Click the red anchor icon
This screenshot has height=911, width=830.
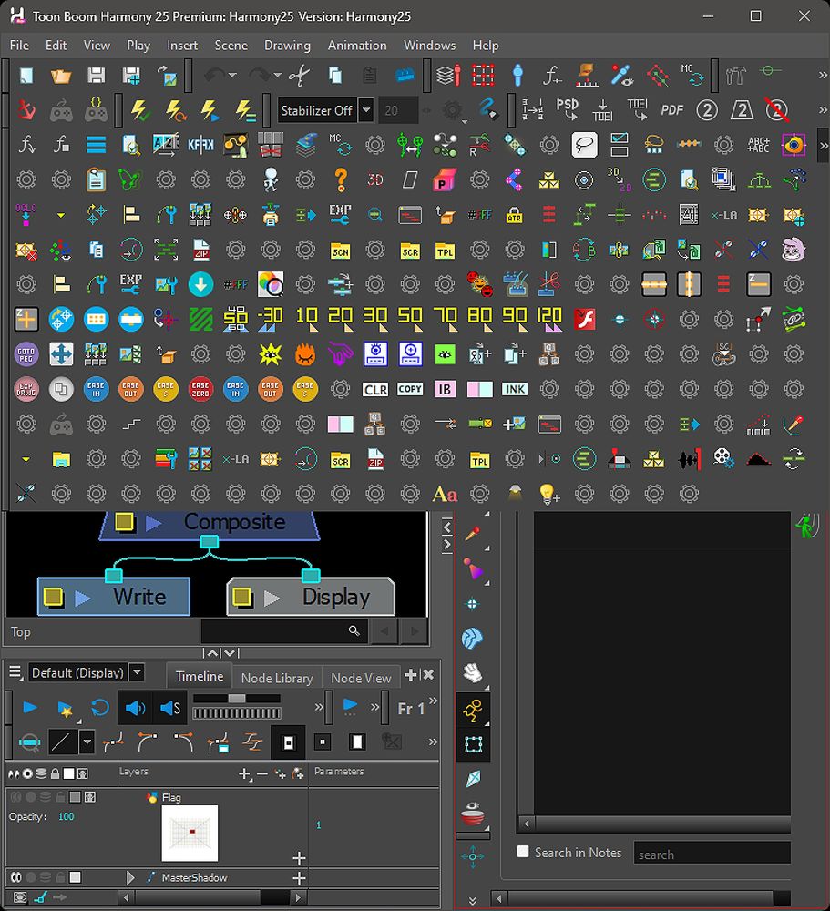pos(26,110)
